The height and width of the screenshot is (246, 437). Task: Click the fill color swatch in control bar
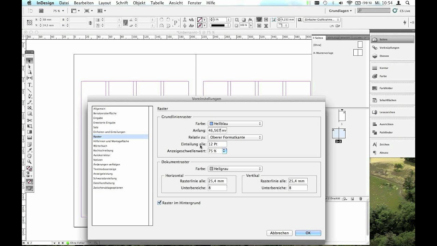pyautogui.click(x=200, y=20)
